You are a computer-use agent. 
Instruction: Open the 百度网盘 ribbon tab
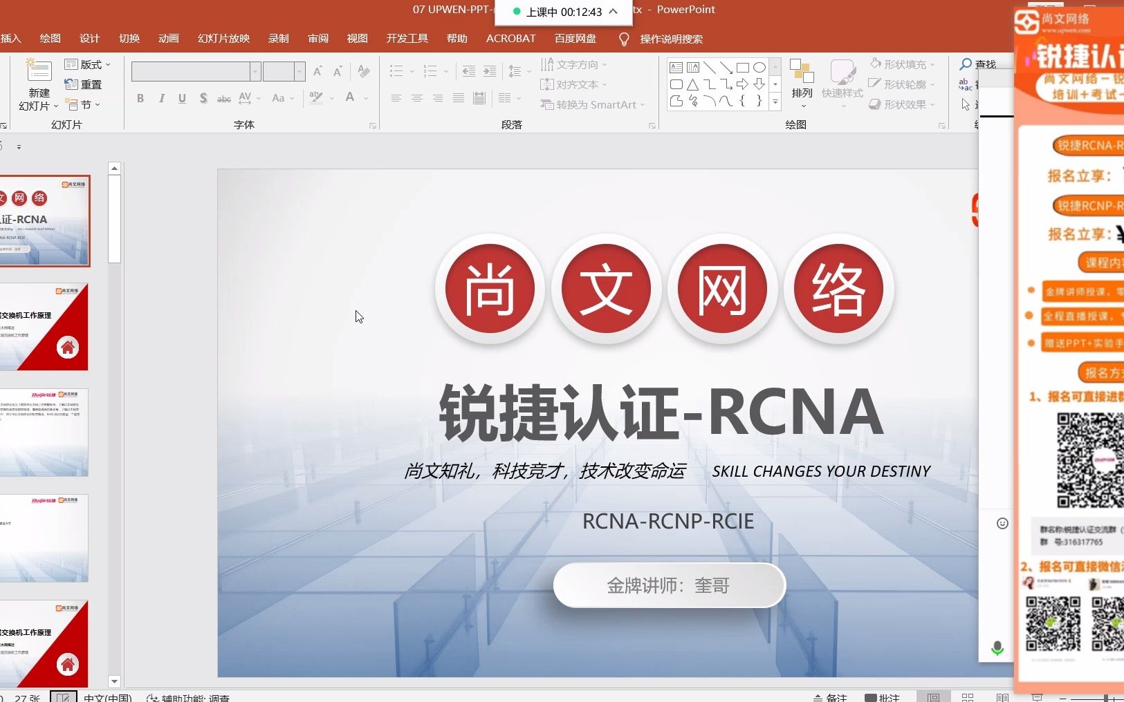pos(575,39)
